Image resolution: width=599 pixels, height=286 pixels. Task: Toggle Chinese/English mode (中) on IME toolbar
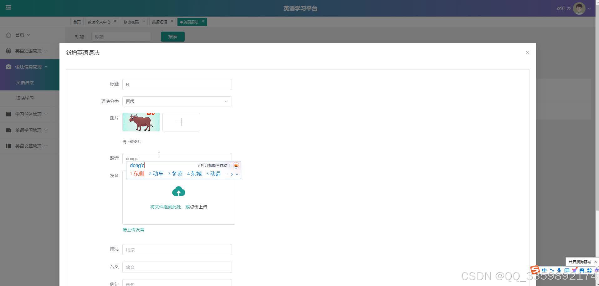pyautogui.click(x=544, y=270)
